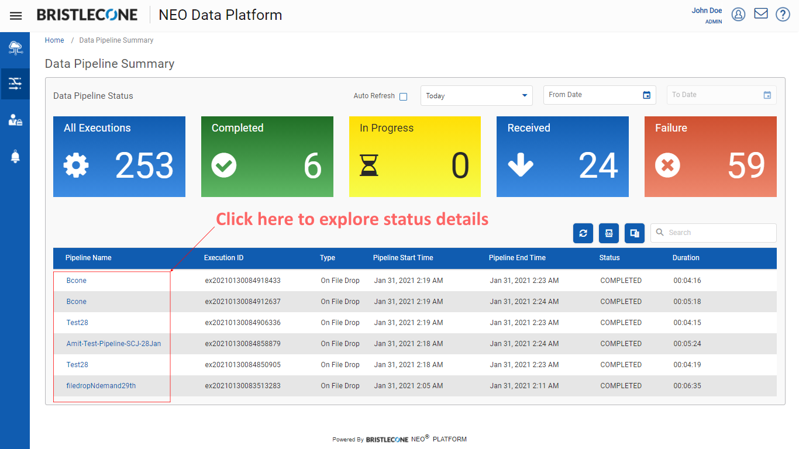
Task: Sort by Duration column header
Action: point(686,258)
